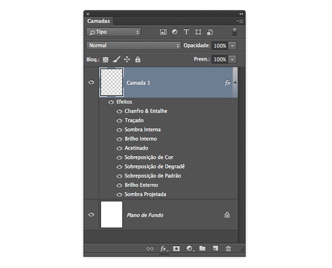Hide the Plano de Fundo layer
This screenshot has width=332, height=268.
(x=91, y=214)
